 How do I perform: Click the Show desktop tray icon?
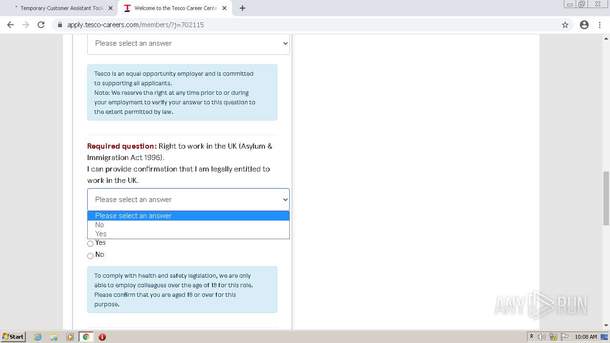point(604,337)
